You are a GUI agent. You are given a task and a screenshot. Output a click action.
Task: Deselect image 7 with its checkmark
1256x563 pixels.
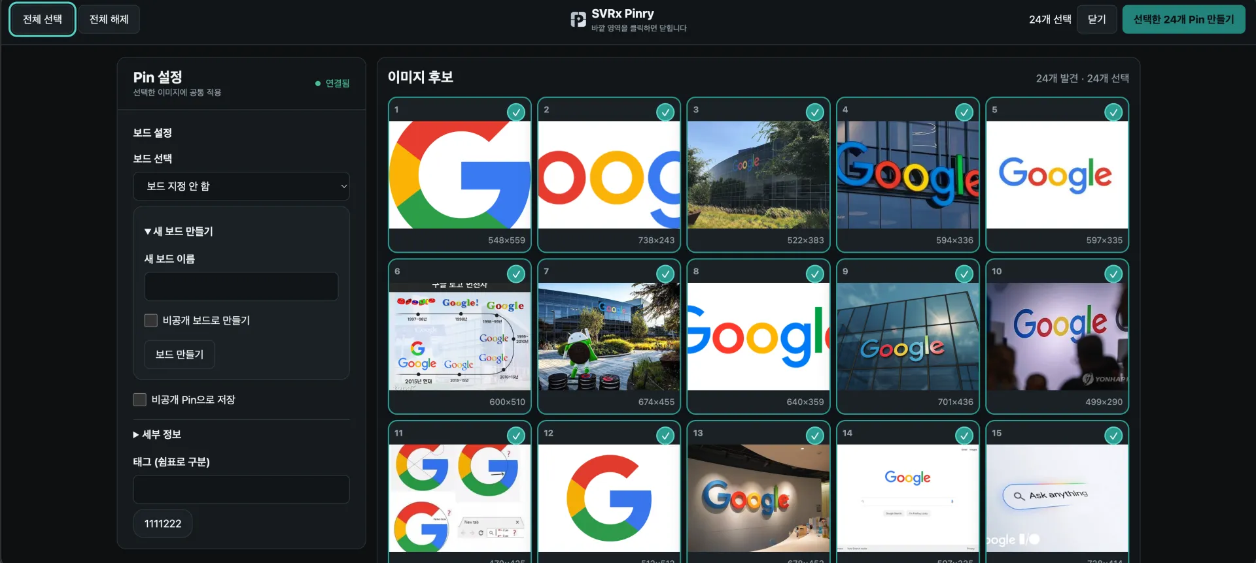click(665, 274)
